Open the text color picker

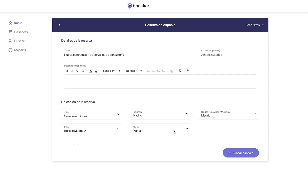91,71
